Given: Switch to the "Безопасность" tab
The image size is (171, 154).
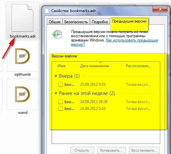Looking at the screenshot, I should [x=76, y=22].
